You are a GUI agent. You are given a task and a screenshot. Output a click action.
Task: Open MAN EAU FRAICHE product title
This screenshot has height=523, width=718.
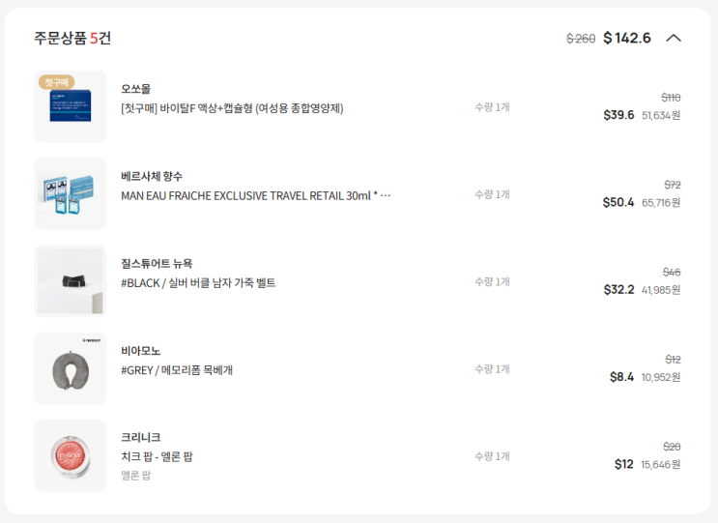[x=255, y=195]
